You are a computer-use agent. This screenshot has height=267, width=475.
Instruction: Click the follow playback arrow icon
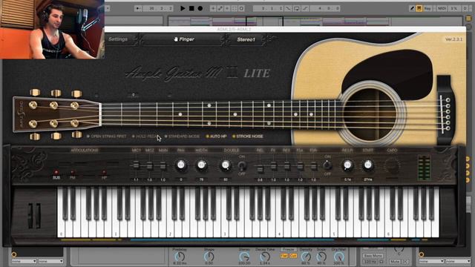[x=139, y=8]
